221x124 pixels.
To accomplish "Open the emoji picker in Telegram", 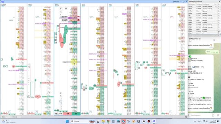I will pos(213,115).
